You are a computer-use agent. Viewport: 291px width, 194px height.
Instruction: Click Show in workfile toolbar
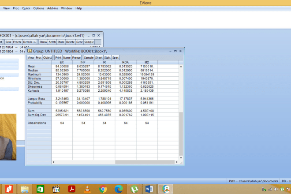[x=43, y=42]
